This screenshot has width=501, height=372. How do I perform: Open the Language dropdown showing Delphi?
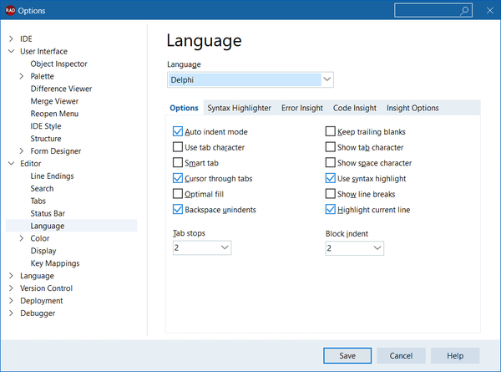pos(250,79)
